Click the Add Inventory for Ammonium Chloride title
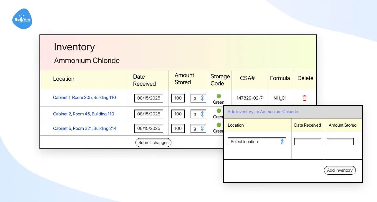 point(262,112)
